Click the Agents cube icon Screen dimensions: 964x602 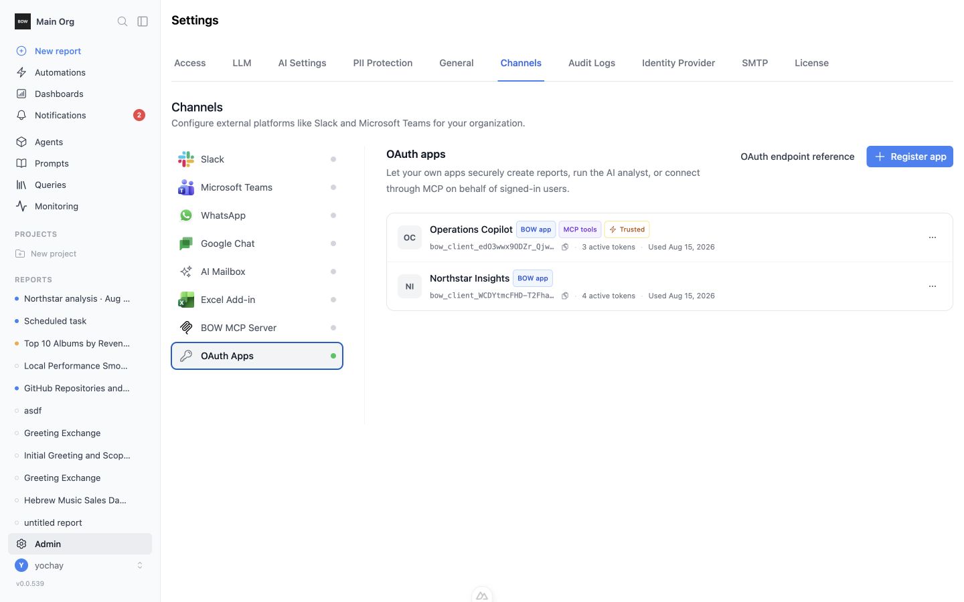pyautogui.click(x=21, y=142)
